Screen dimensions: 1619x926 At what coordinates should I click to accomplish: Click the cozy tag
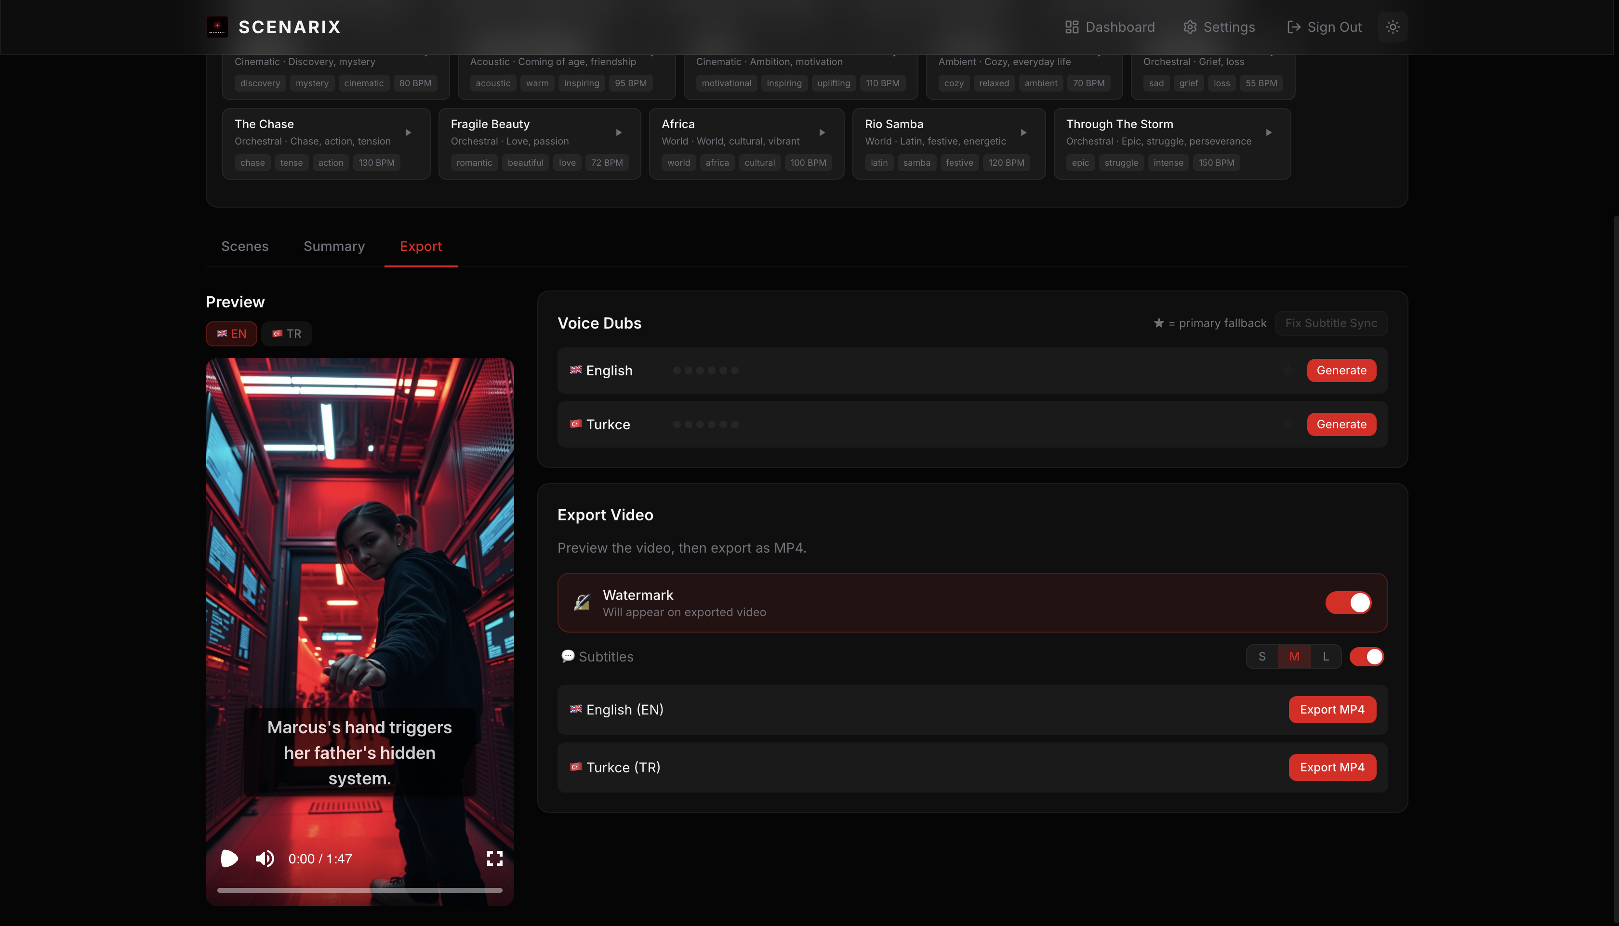(x=954, y=83)
